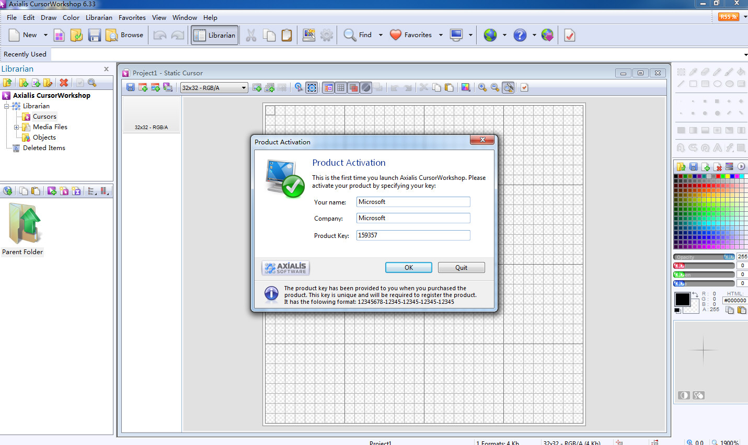This screenshot has height=445, width=748.
Task: Click the globe web icon in main toolbar
Action: point(490,35)
